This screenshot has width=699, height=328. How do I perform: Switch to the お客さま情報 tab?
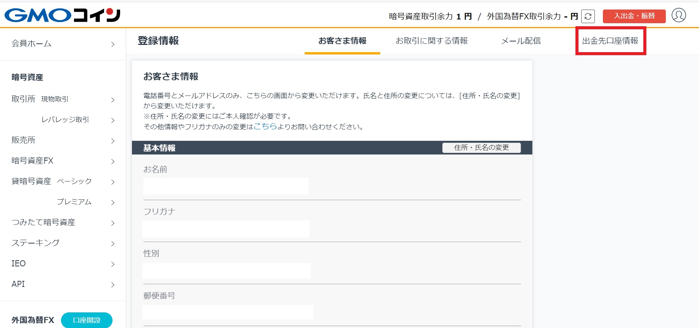point(342,41)
